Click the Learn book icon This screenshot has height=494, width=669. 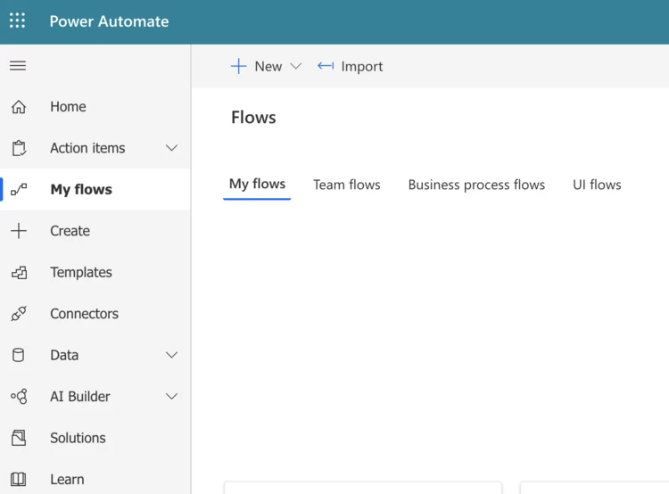click(x=19, y=480)
